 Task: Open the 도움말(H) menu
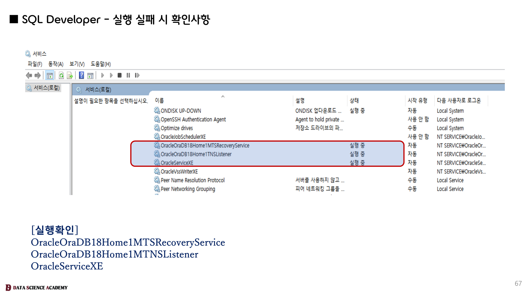pyautogui.click(x=101, y=64)
